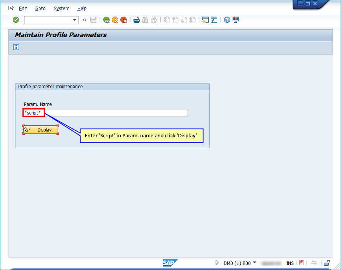Click the blue information icon below the title
Image resolution: width=341 pixels, height=270 pixels.
tap(15, 47)
